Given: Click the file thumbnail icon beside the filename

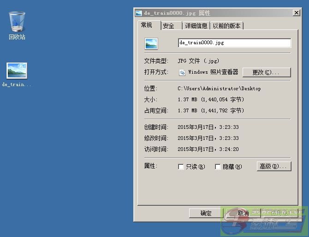Looking at the screenshot, I should pos(151,44).
